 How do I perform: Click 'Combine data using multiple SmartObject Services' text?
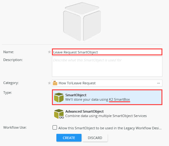pos(106,116)
